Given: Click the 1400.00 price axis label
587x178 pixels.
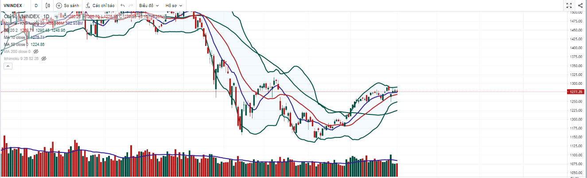Looking at the screenshot, I should 576,48.
